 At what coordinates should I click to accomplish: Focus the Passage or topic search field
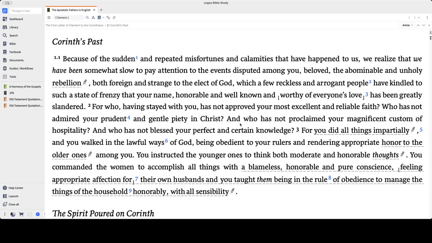[26, 11]
